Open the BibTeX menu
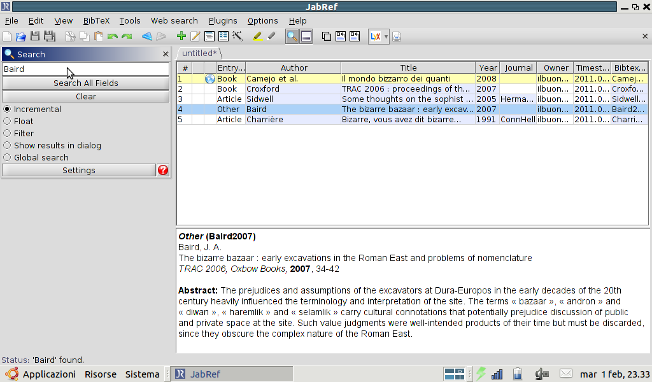Screen dimensions: 652x382 click(97, 21)
